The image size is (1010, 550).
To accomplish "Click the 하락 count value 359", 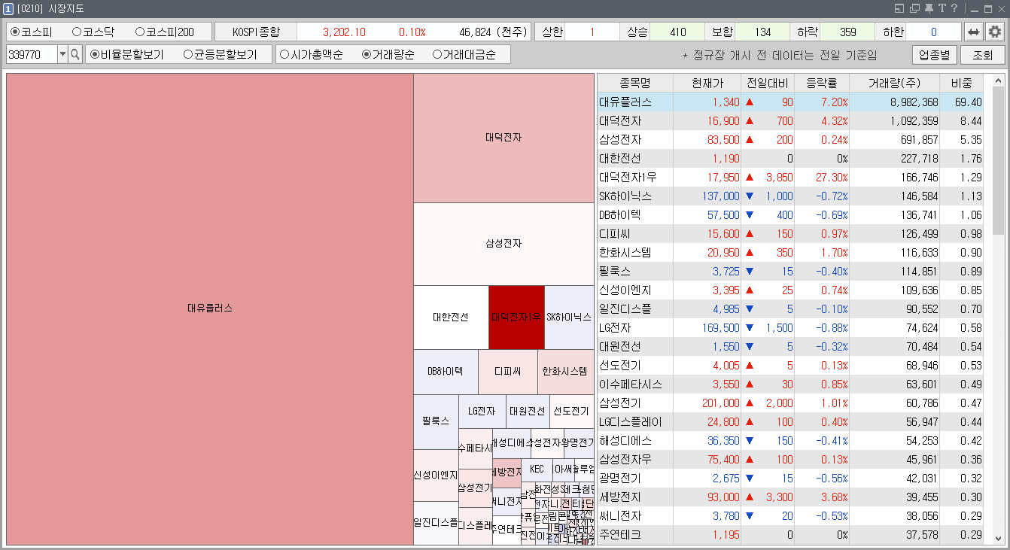I will (847, 32).
